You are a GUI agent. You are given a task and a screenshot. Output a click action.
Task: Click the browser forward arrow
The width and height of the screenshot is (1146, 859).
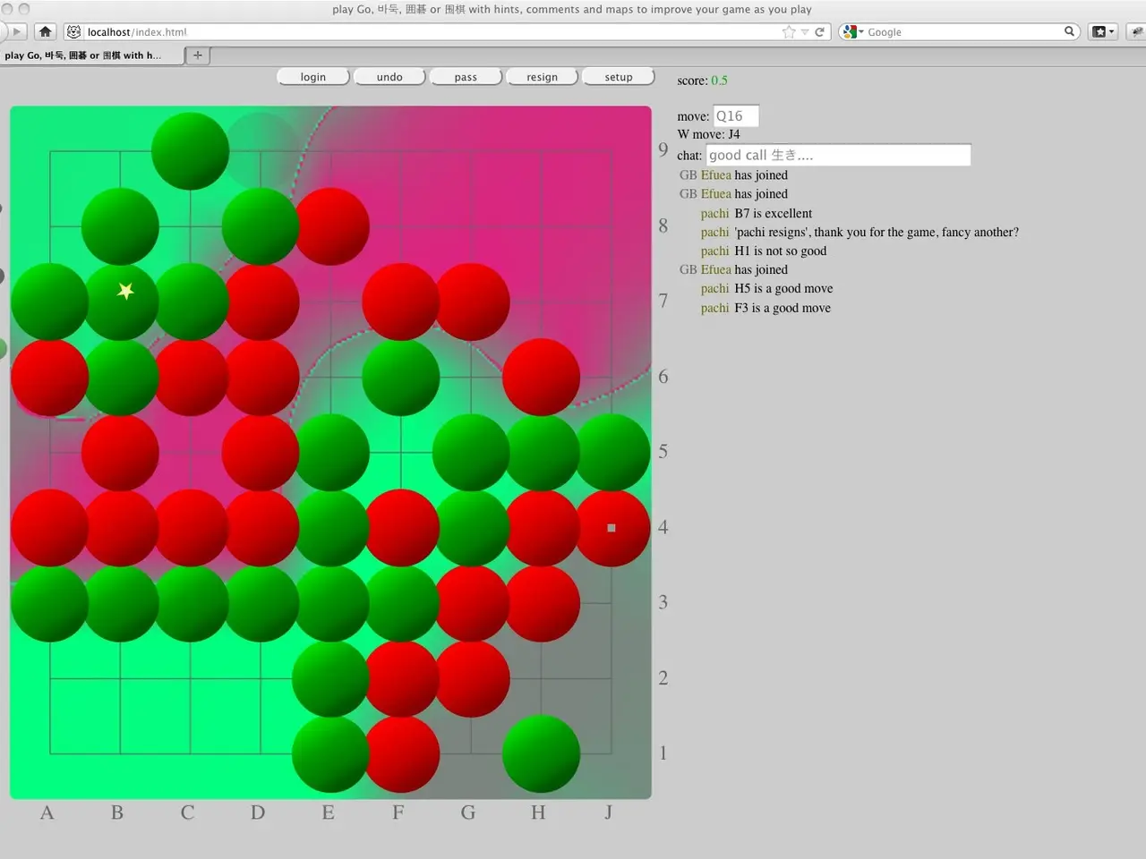pos(15,31)
